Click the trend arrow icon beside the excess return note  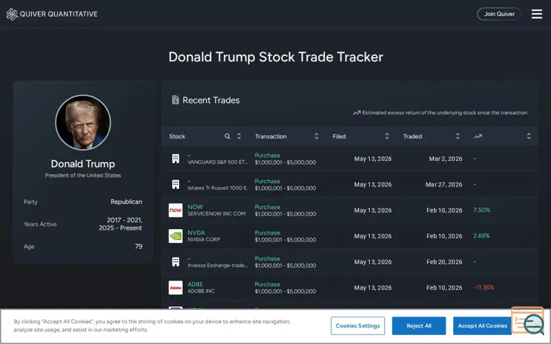(x=357, y=113)
